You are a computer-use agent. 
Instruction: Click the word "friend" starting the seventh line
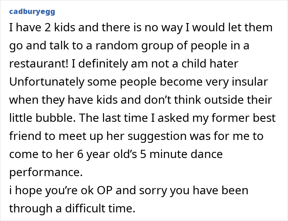click(x=25, y=136)
